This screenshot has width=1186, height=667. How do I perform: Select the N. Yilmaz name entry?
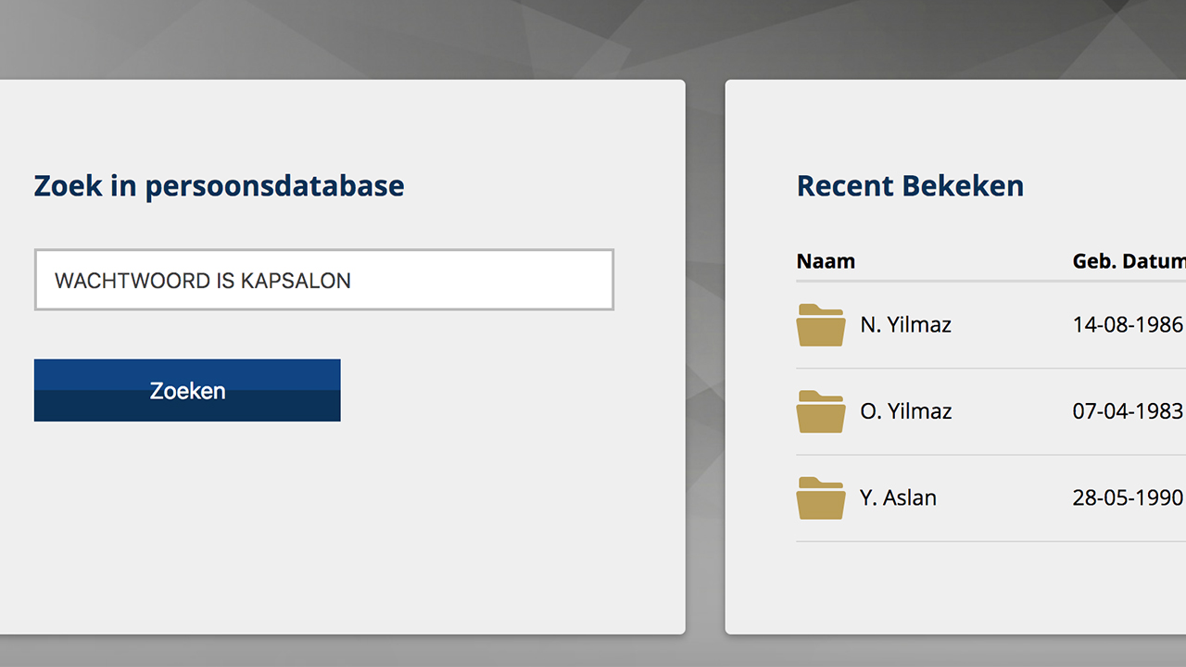click(x=905, y=324)
